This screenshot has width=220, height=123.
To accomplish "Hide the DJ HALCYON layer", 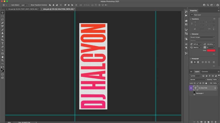I will [x=191, y=88].
